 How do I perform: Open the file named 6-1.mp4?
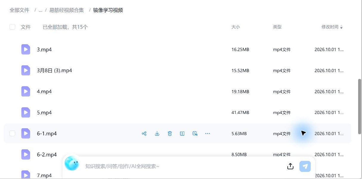(x=47, y=134)
